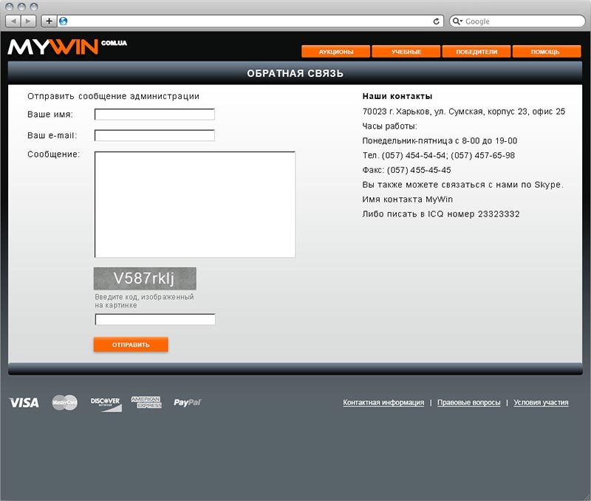The width and height of the screenshot is (591, 501).
Task: Click the MasterCard payment icon
Action: click(x=64, y=403)
